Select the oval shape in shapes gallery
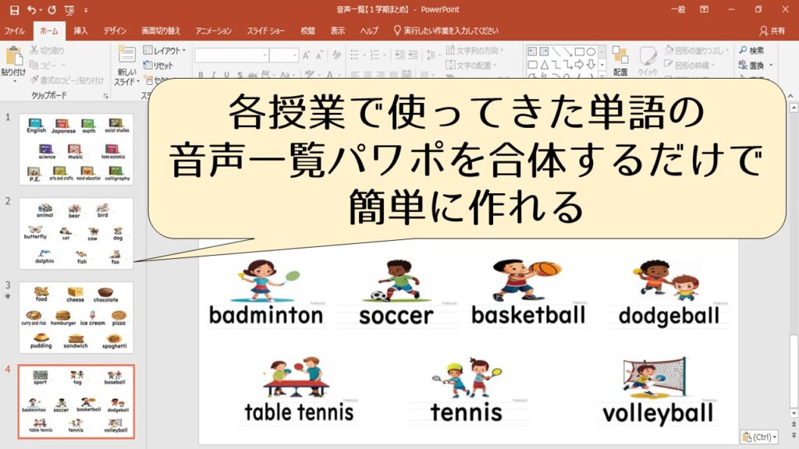 pyautogui.click(x=591, y=51)
